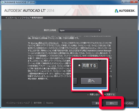Click the 次へ button
The height and width of the screenshot is (111, 139).
[112, 103]
